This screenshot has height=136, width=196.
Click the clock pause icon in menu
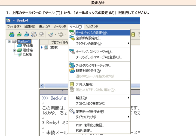coord(72,111)
